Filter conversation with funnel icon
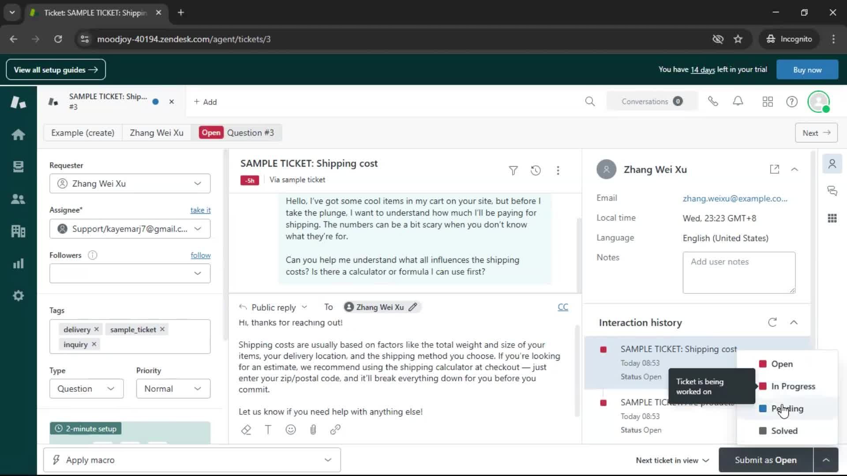 tap(513, 171)
